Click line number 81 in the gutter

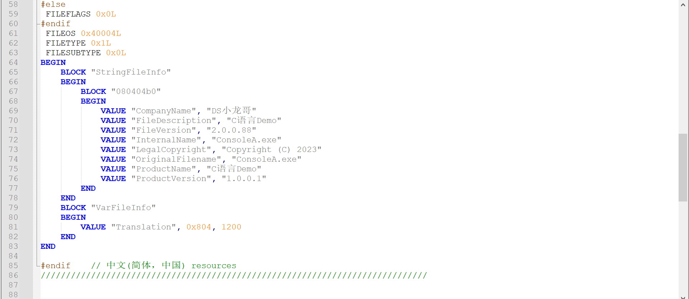14,227
